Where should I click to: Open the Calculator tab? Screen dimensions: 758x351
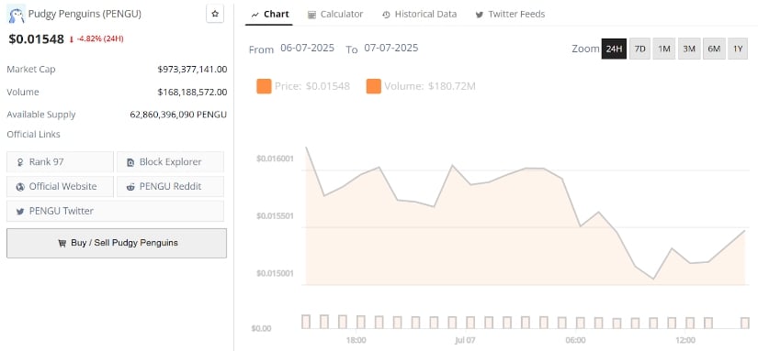tap(335, 15)
